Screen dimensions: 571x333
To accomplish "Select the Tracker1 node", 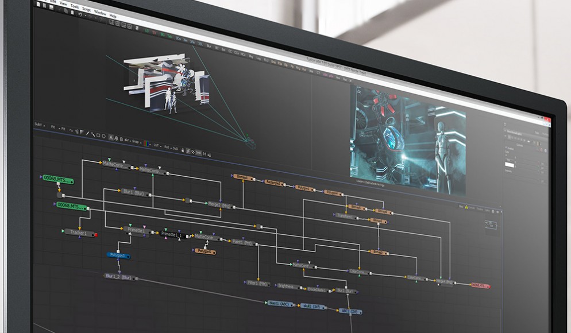I will [79, 233].
